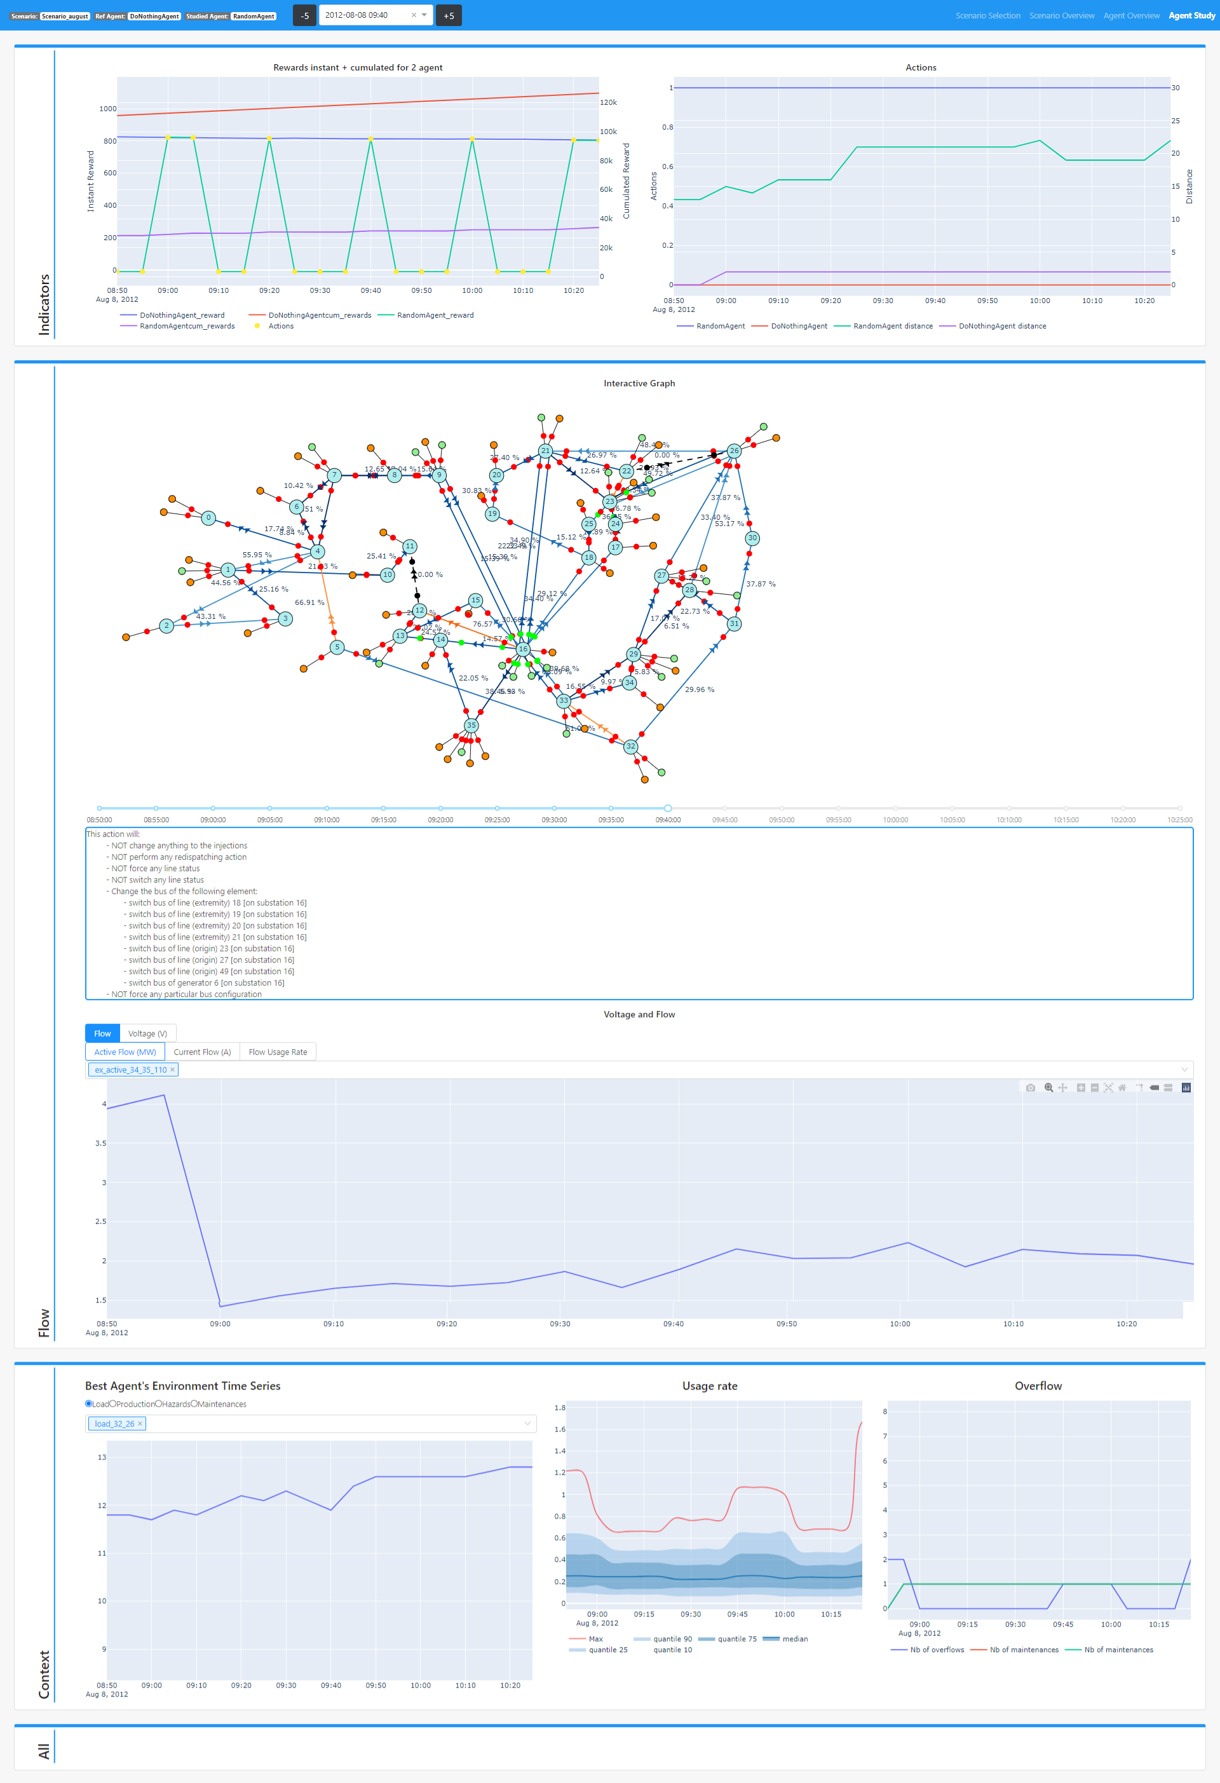Step forward 5 timesteps with +5
This screenshot has height=1783, width=1220.
[x=449, y=15]
